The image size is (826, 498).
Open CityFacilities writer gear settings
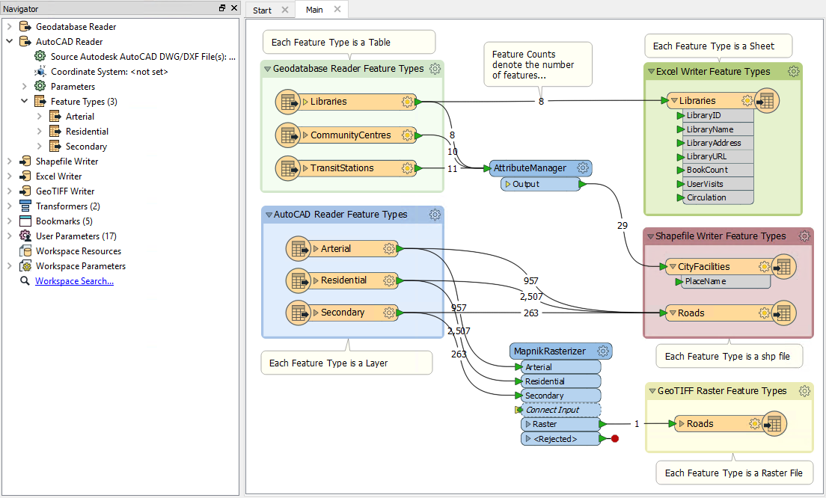tap(764, 267)
